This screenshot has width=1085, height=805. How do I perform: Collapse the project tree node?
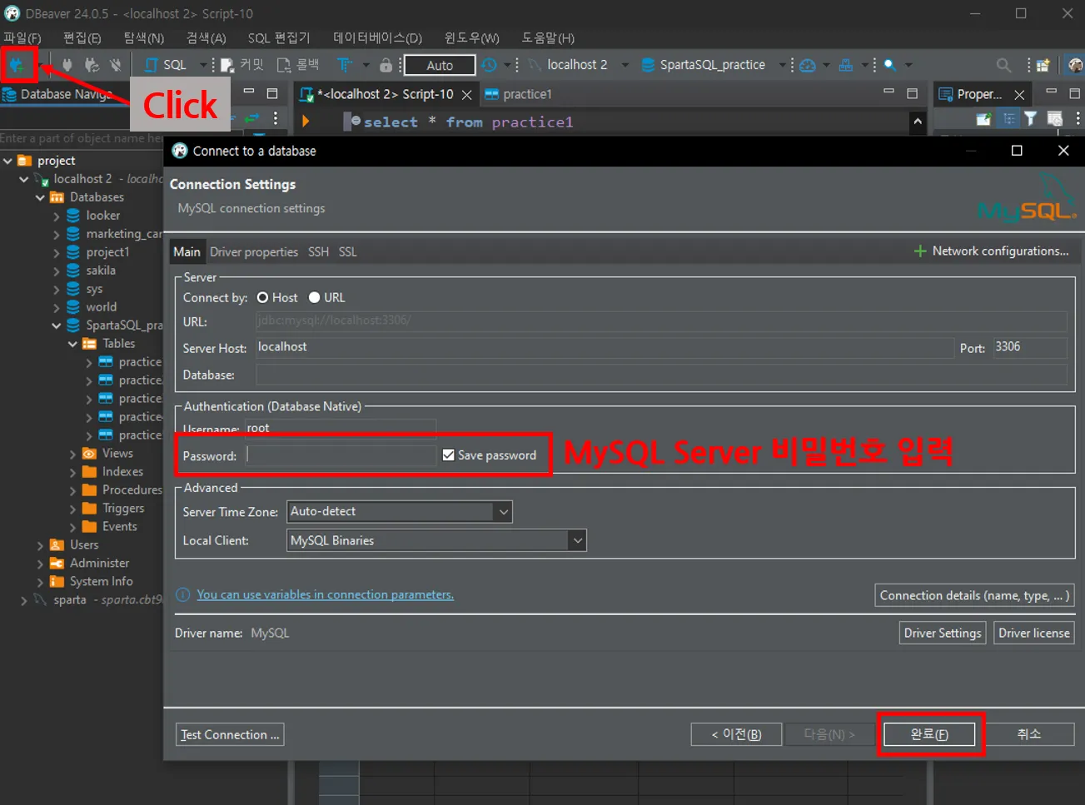8,161
